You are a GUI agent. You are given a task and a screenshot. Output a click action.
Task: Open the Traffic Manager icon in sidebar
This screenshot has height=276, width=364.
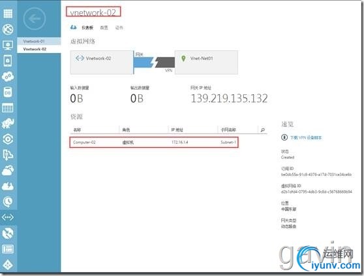(8, 233)
